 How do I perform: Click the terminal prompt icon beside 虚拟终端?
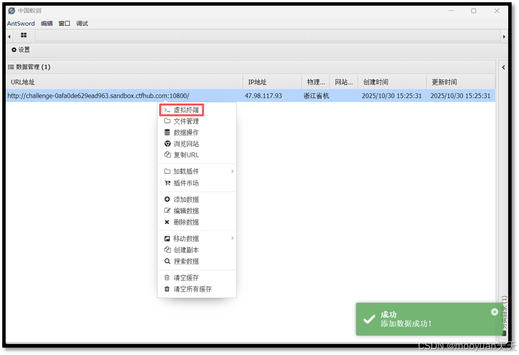pyautogui.click(x=167, y=110)
